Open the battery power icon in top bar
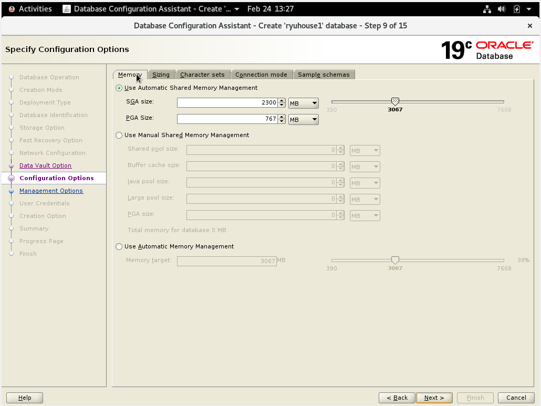 pyautogui.click(x=516, y=9)
